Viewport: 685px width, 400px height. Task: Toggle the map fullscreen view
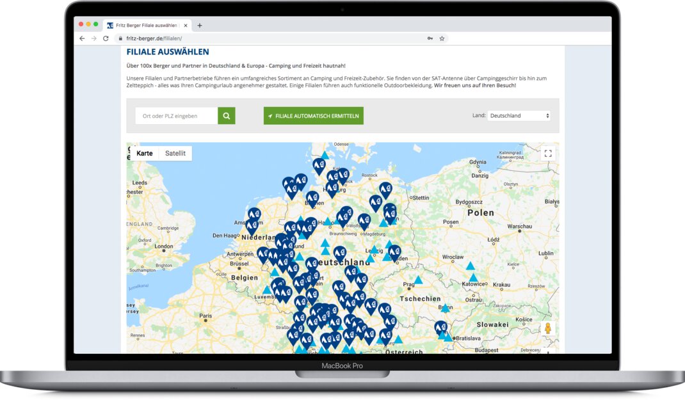point(547,154)
